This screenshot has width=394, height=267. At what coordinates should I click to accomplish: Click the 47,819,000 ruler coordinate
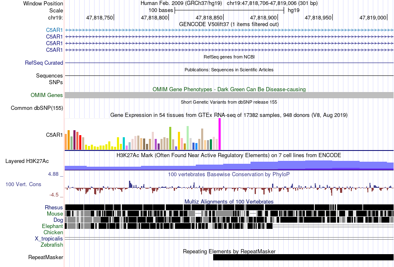click(373, 17)
